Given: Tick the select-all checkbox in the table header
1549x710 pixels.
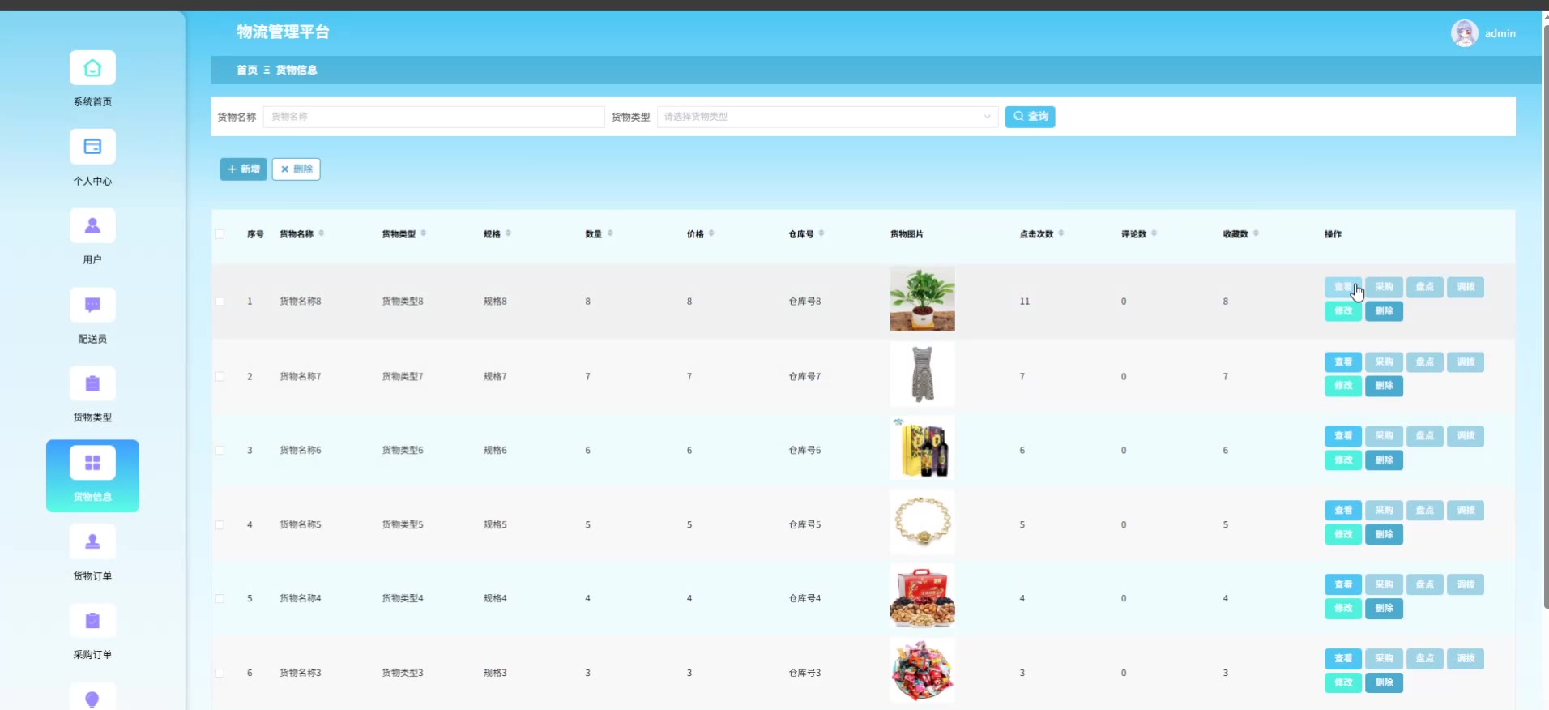Looking at the screenshot, I should coord(220,234).
